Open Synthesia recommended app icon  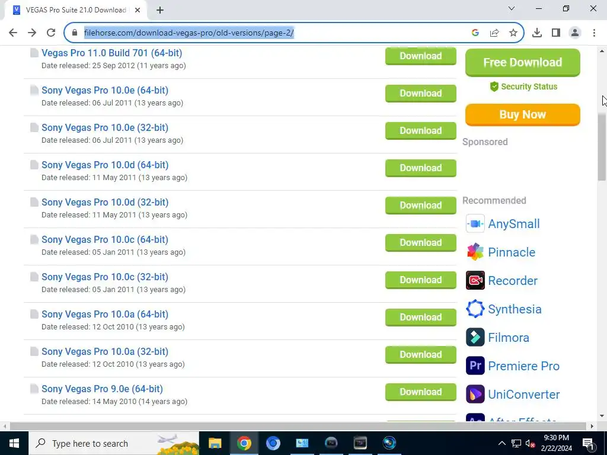(x=475, y=309)
